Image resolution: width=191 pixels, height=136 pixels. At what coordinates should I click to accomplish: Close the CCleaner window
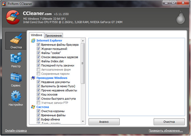click(x=183, y=3)
